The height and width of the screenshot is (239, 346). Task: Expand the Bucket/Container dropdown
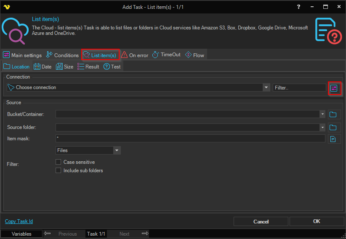click(322, 114)
